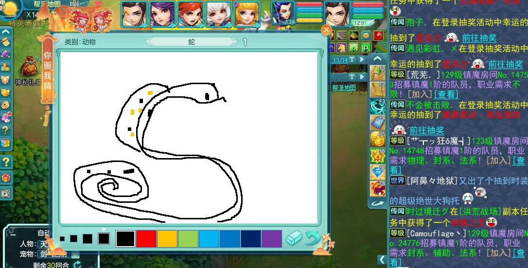Choose the dark navy color swatch
This screenshot has height=268, width=528.
tap(250, 239)
